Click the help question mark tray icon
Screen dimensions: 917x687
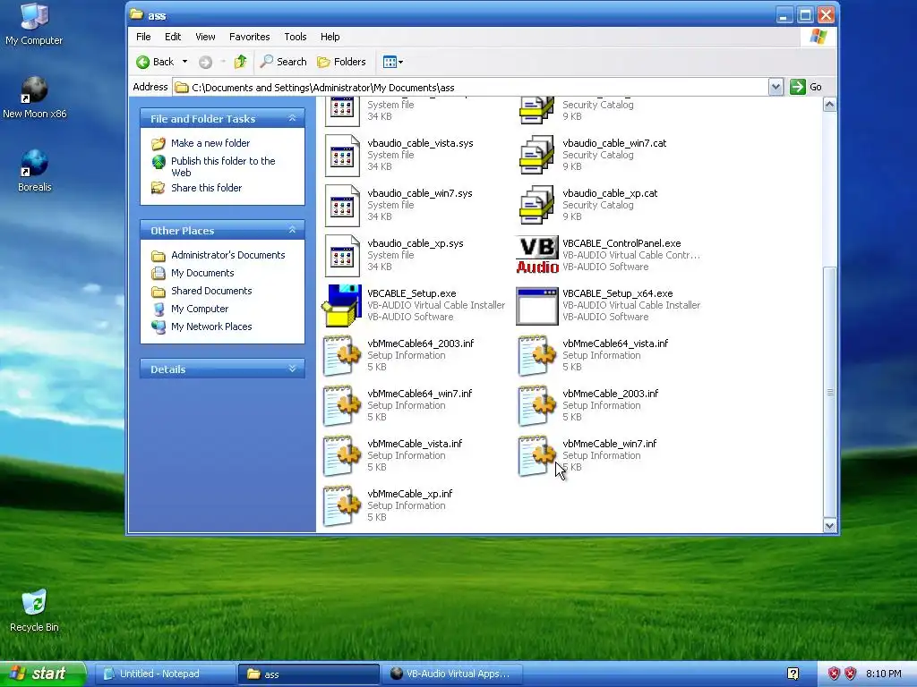(x=793, y=674)
